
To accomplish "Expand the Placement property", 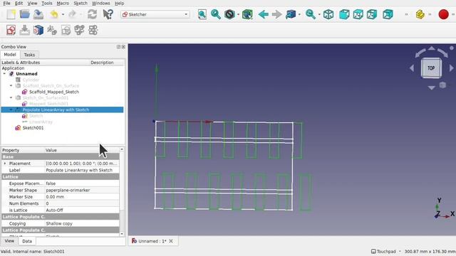I will pos(5,164).
